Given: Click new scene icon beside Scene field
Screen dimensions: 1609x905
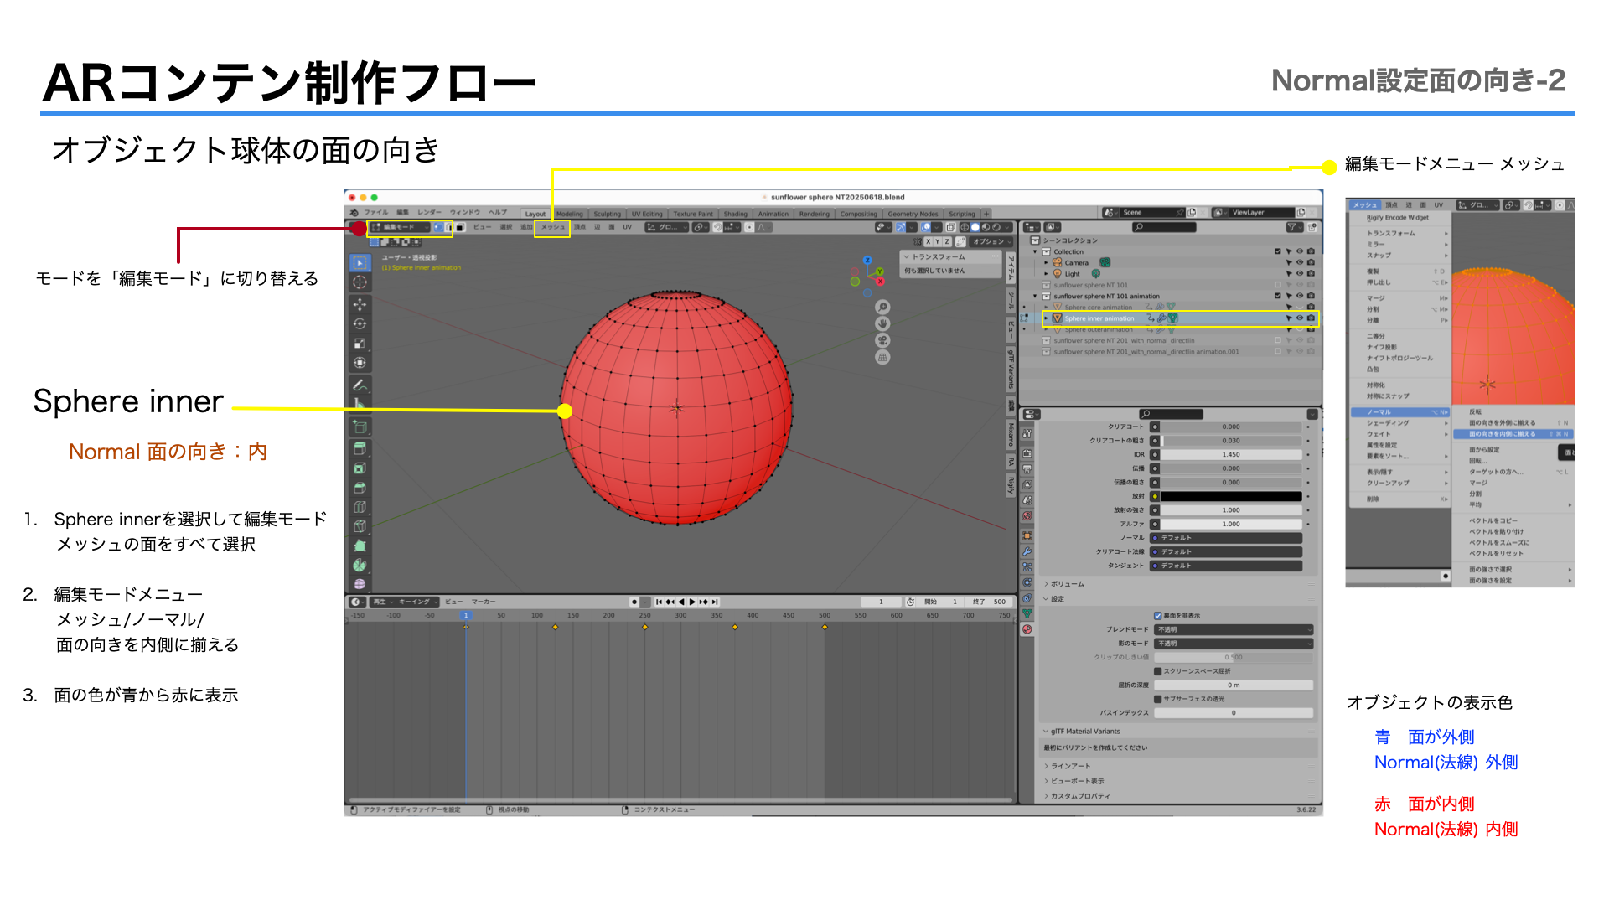Looking at the screenshot, I should click(1192, 213).
